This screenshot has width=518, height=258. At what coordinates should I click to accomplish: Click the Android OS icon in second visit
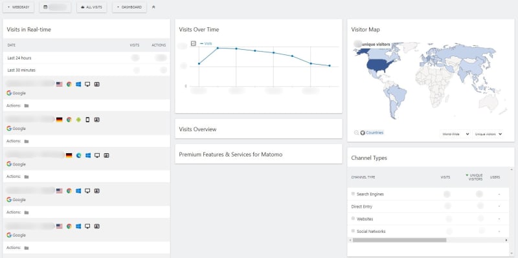tap(78, 120)
